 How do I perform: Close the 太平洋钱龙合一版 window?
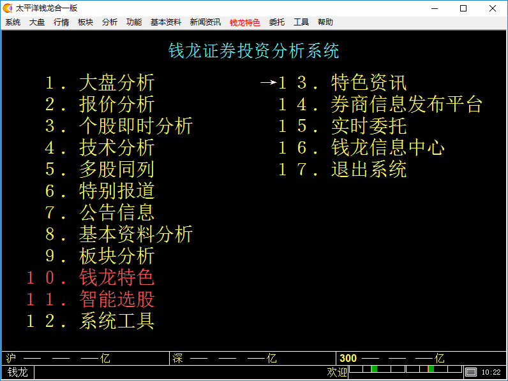[493, 8]
